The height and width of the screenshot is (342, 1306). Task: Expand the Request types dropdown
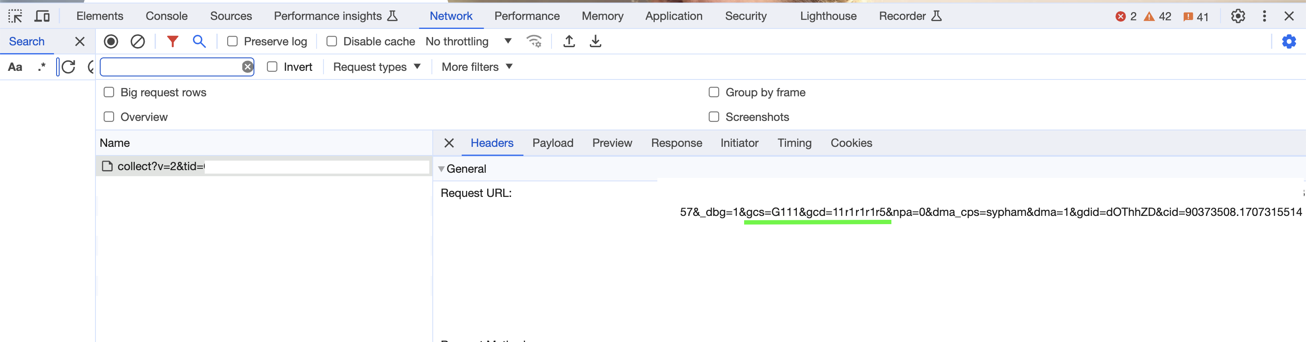pos(377,67)
